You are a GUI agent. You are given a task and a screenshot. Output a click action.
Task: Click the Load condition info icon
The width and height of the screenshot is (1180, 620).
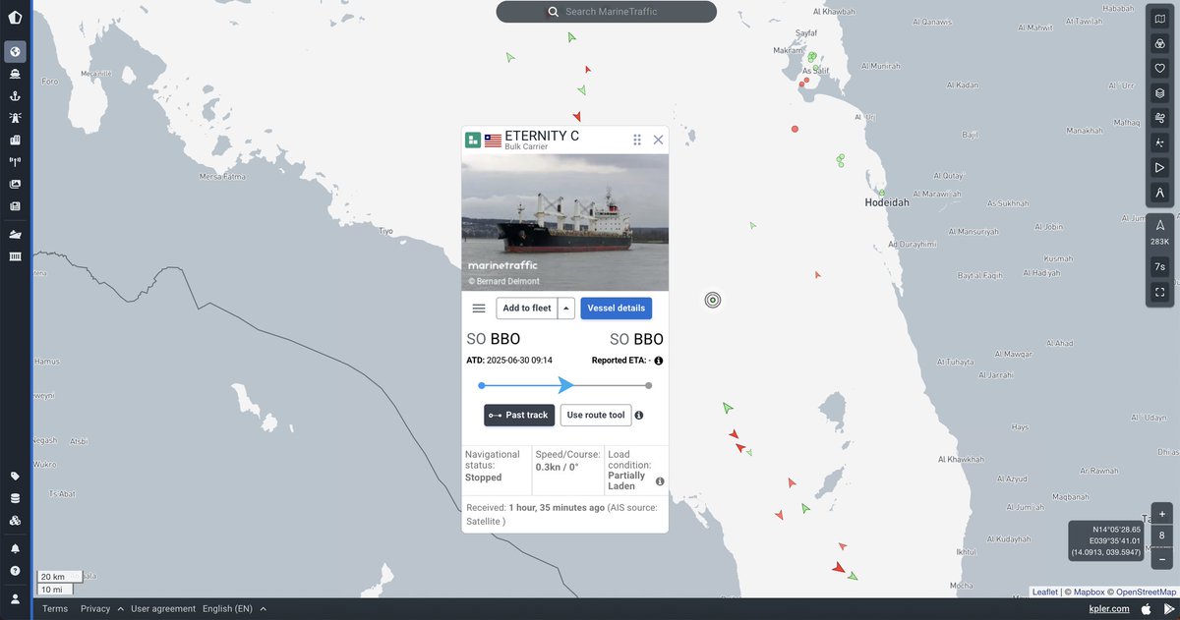[660, 481]
